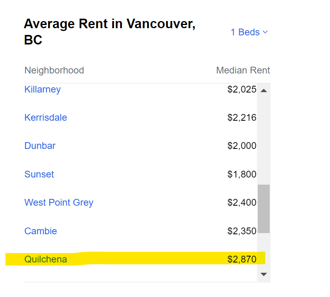Screen dimensions: 330x297
Task: Click the scrollbar down arrow
Action: coord(264,274)
